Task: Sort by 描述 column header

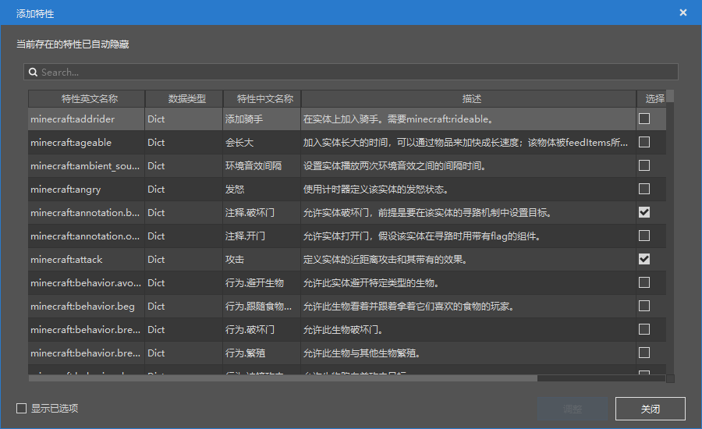Action: tap(469, 98)
